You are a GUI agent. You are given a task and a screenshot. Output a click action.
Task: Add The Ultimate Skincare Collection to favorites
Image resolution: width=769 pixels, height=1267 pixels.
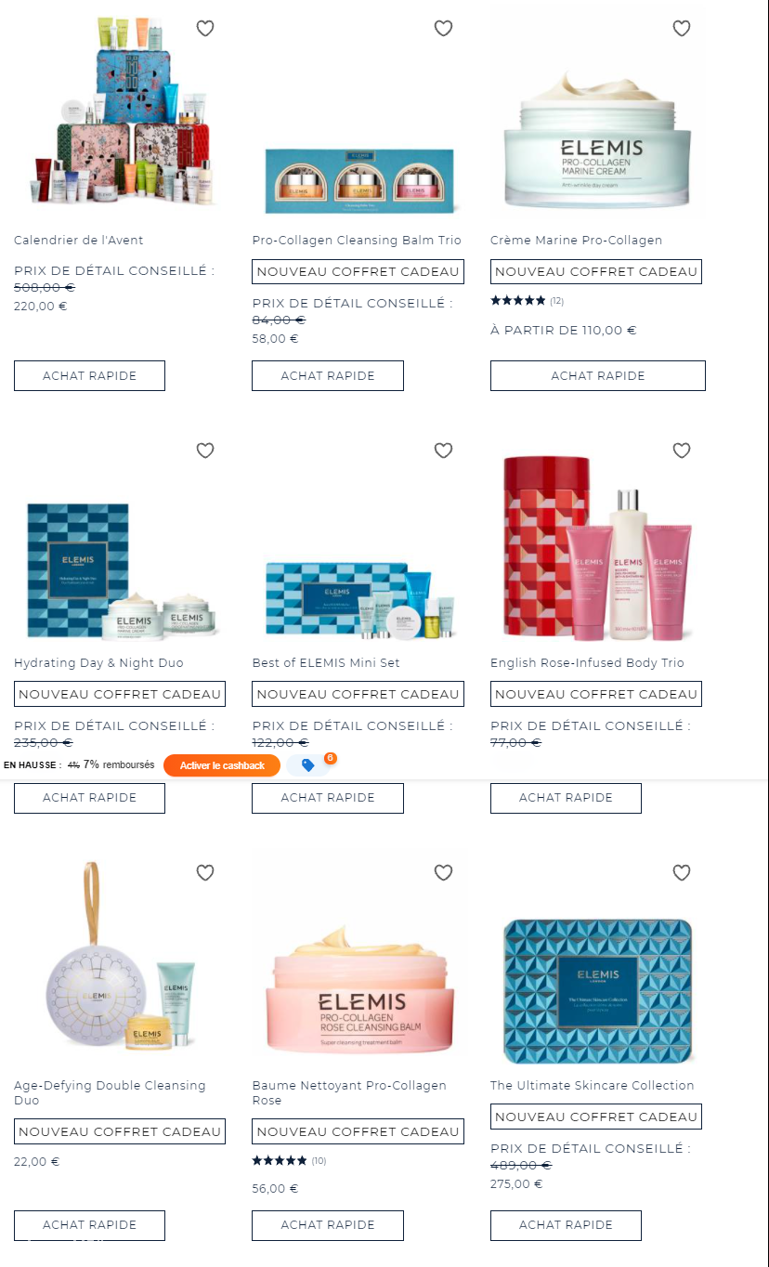point(682,872)
